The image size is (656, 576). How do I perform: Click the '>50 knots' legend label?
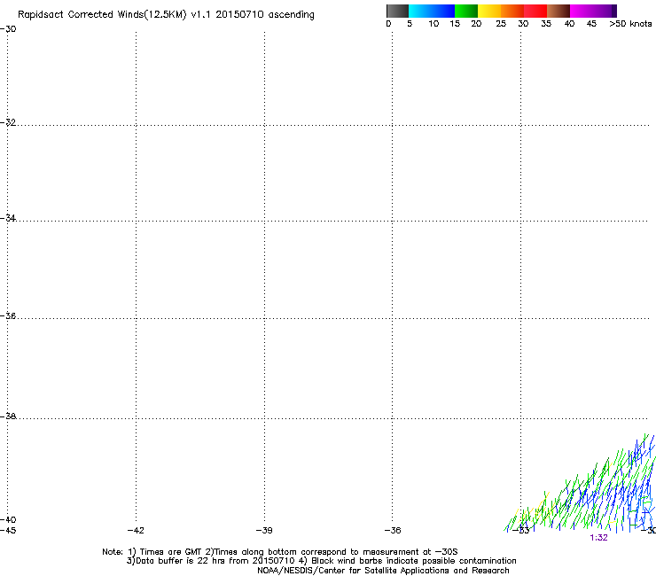coord(630,24)
